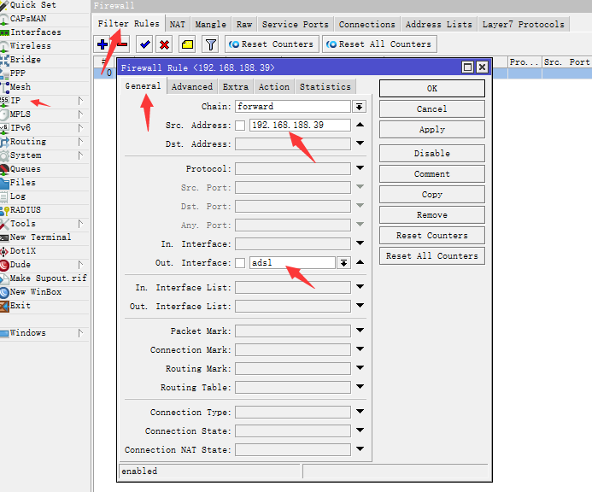Screen dimensions: 592x492
Task: Switch to the Statistics tab
Action: tap(325, 87)
